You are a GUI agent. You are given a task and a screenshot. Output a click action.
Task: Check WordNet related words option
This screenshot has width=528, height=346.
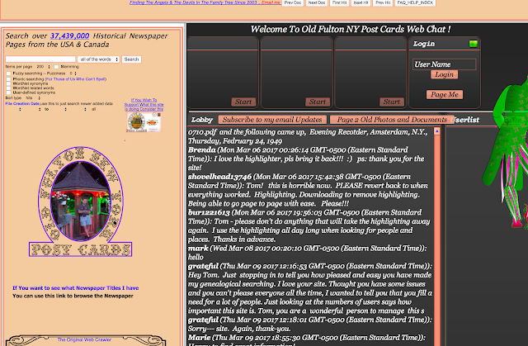coord(8,88)
